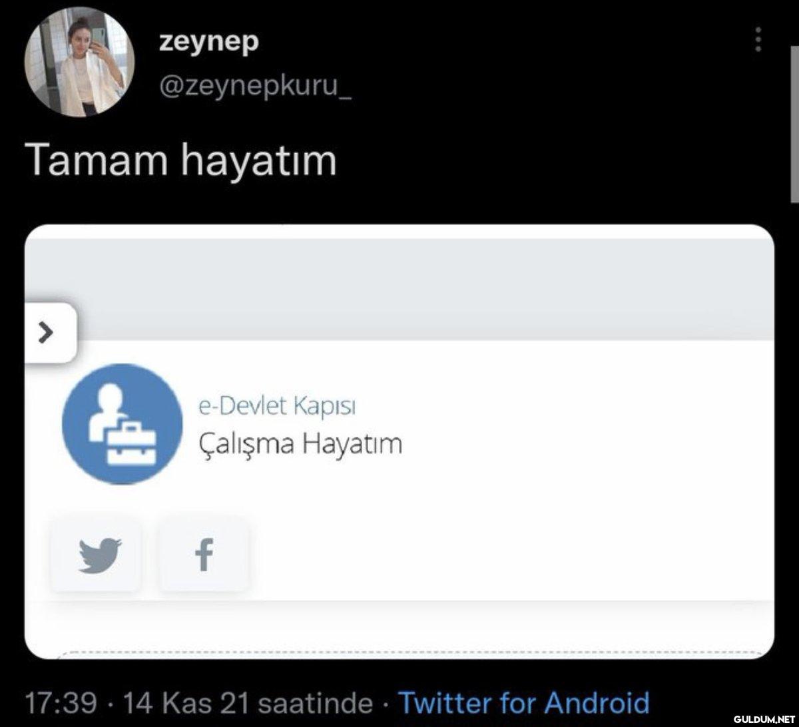This screenshot has width=799, height=727.
Task: Share via the Twitter bird icon
Action: coord(97,554)
